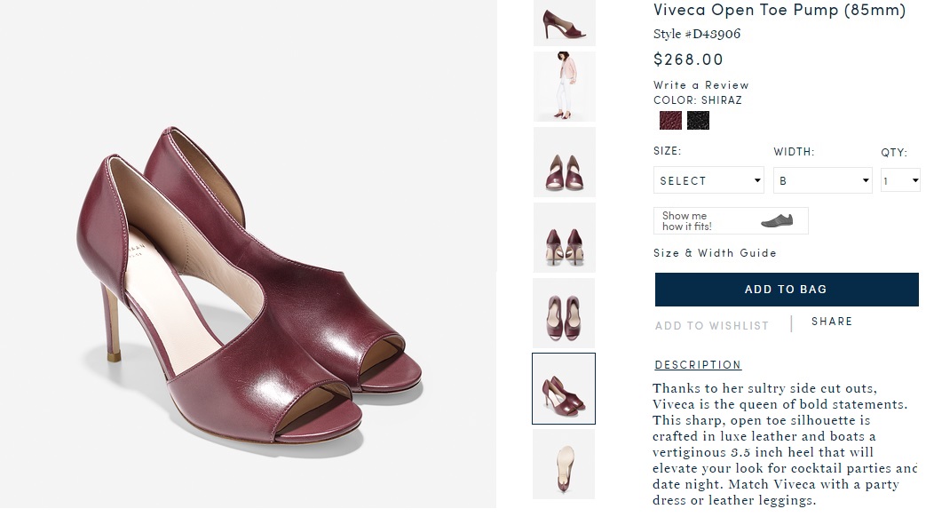Click the SHARE option
Image resolution: width=926 pixels, height=517 pixels.
click(x=831, y=321)
